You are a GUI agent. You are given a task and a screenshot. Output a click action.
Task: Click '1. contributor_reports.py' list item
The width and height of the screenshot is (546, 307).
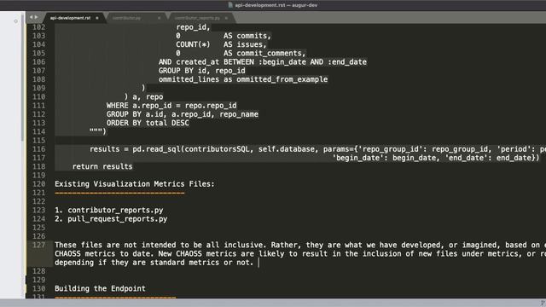click(x=109, y=210)
